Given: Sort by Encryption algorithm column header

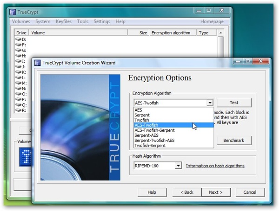Looking at the screenshot, I should [x=173, y=33].
